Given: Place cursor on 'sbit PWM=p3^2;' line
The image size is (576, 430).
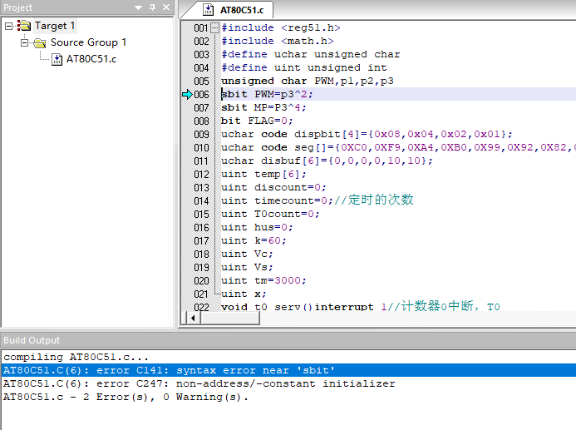Looking at the screenshot, I should pyautogui.click(x=267, y=95).
